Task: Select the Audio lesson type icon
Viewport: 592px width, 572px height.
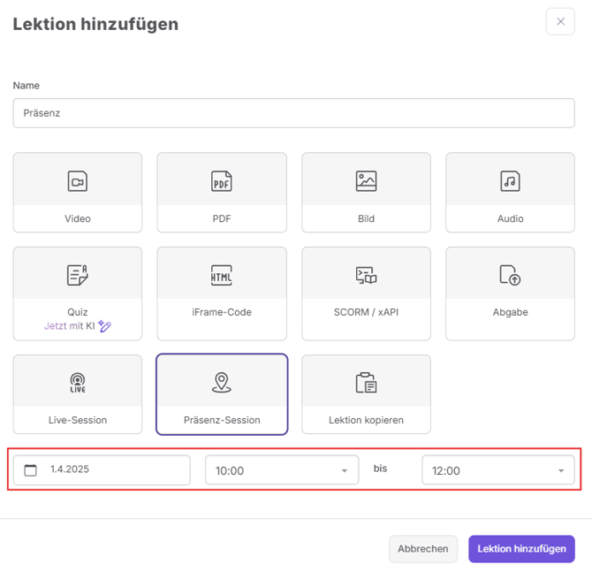Action: [x=510, y=181]
